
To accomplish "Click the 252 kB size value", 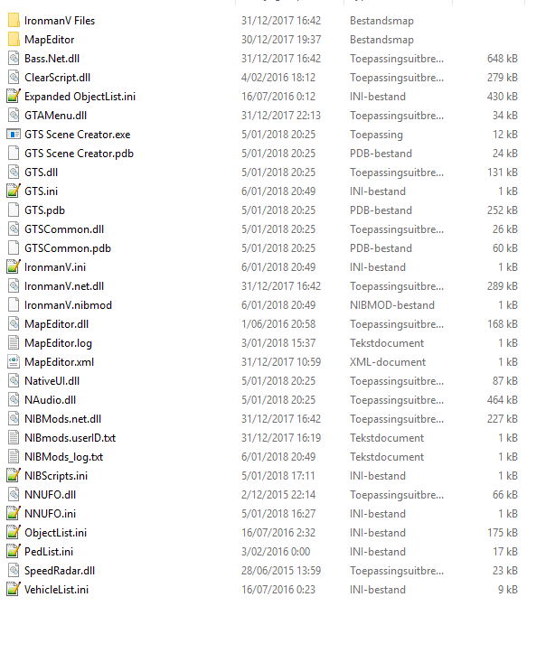I will 502,210.
